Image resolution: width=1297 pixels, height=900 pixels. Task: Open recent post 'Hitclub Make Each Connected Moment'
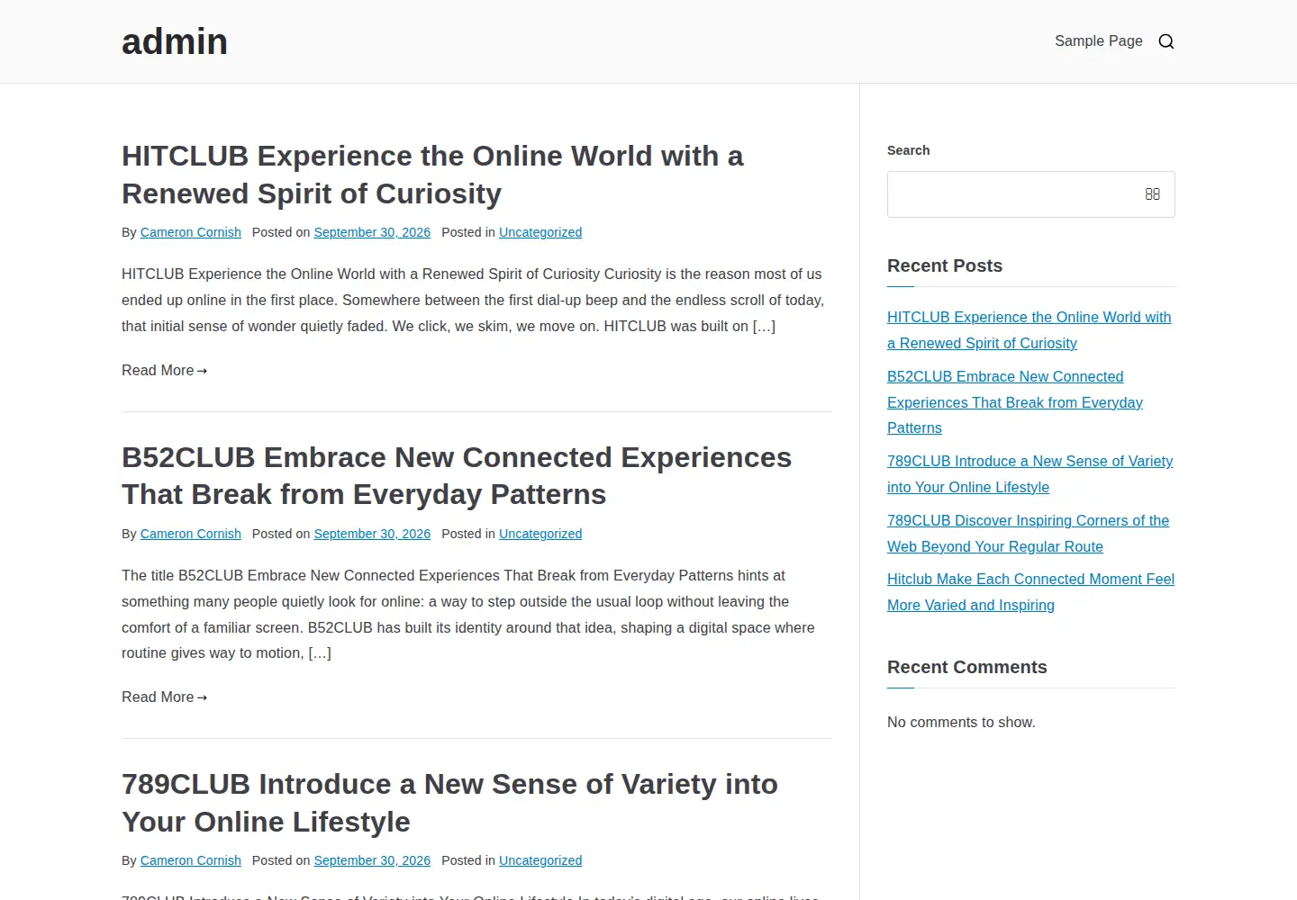[x=1030, y=592]
